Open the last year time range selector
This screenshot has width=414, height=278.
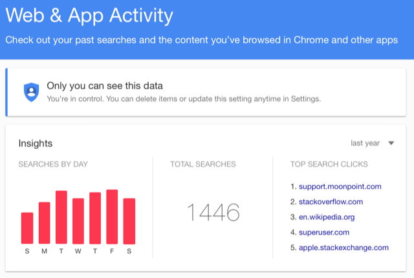(x=373, y=144)
